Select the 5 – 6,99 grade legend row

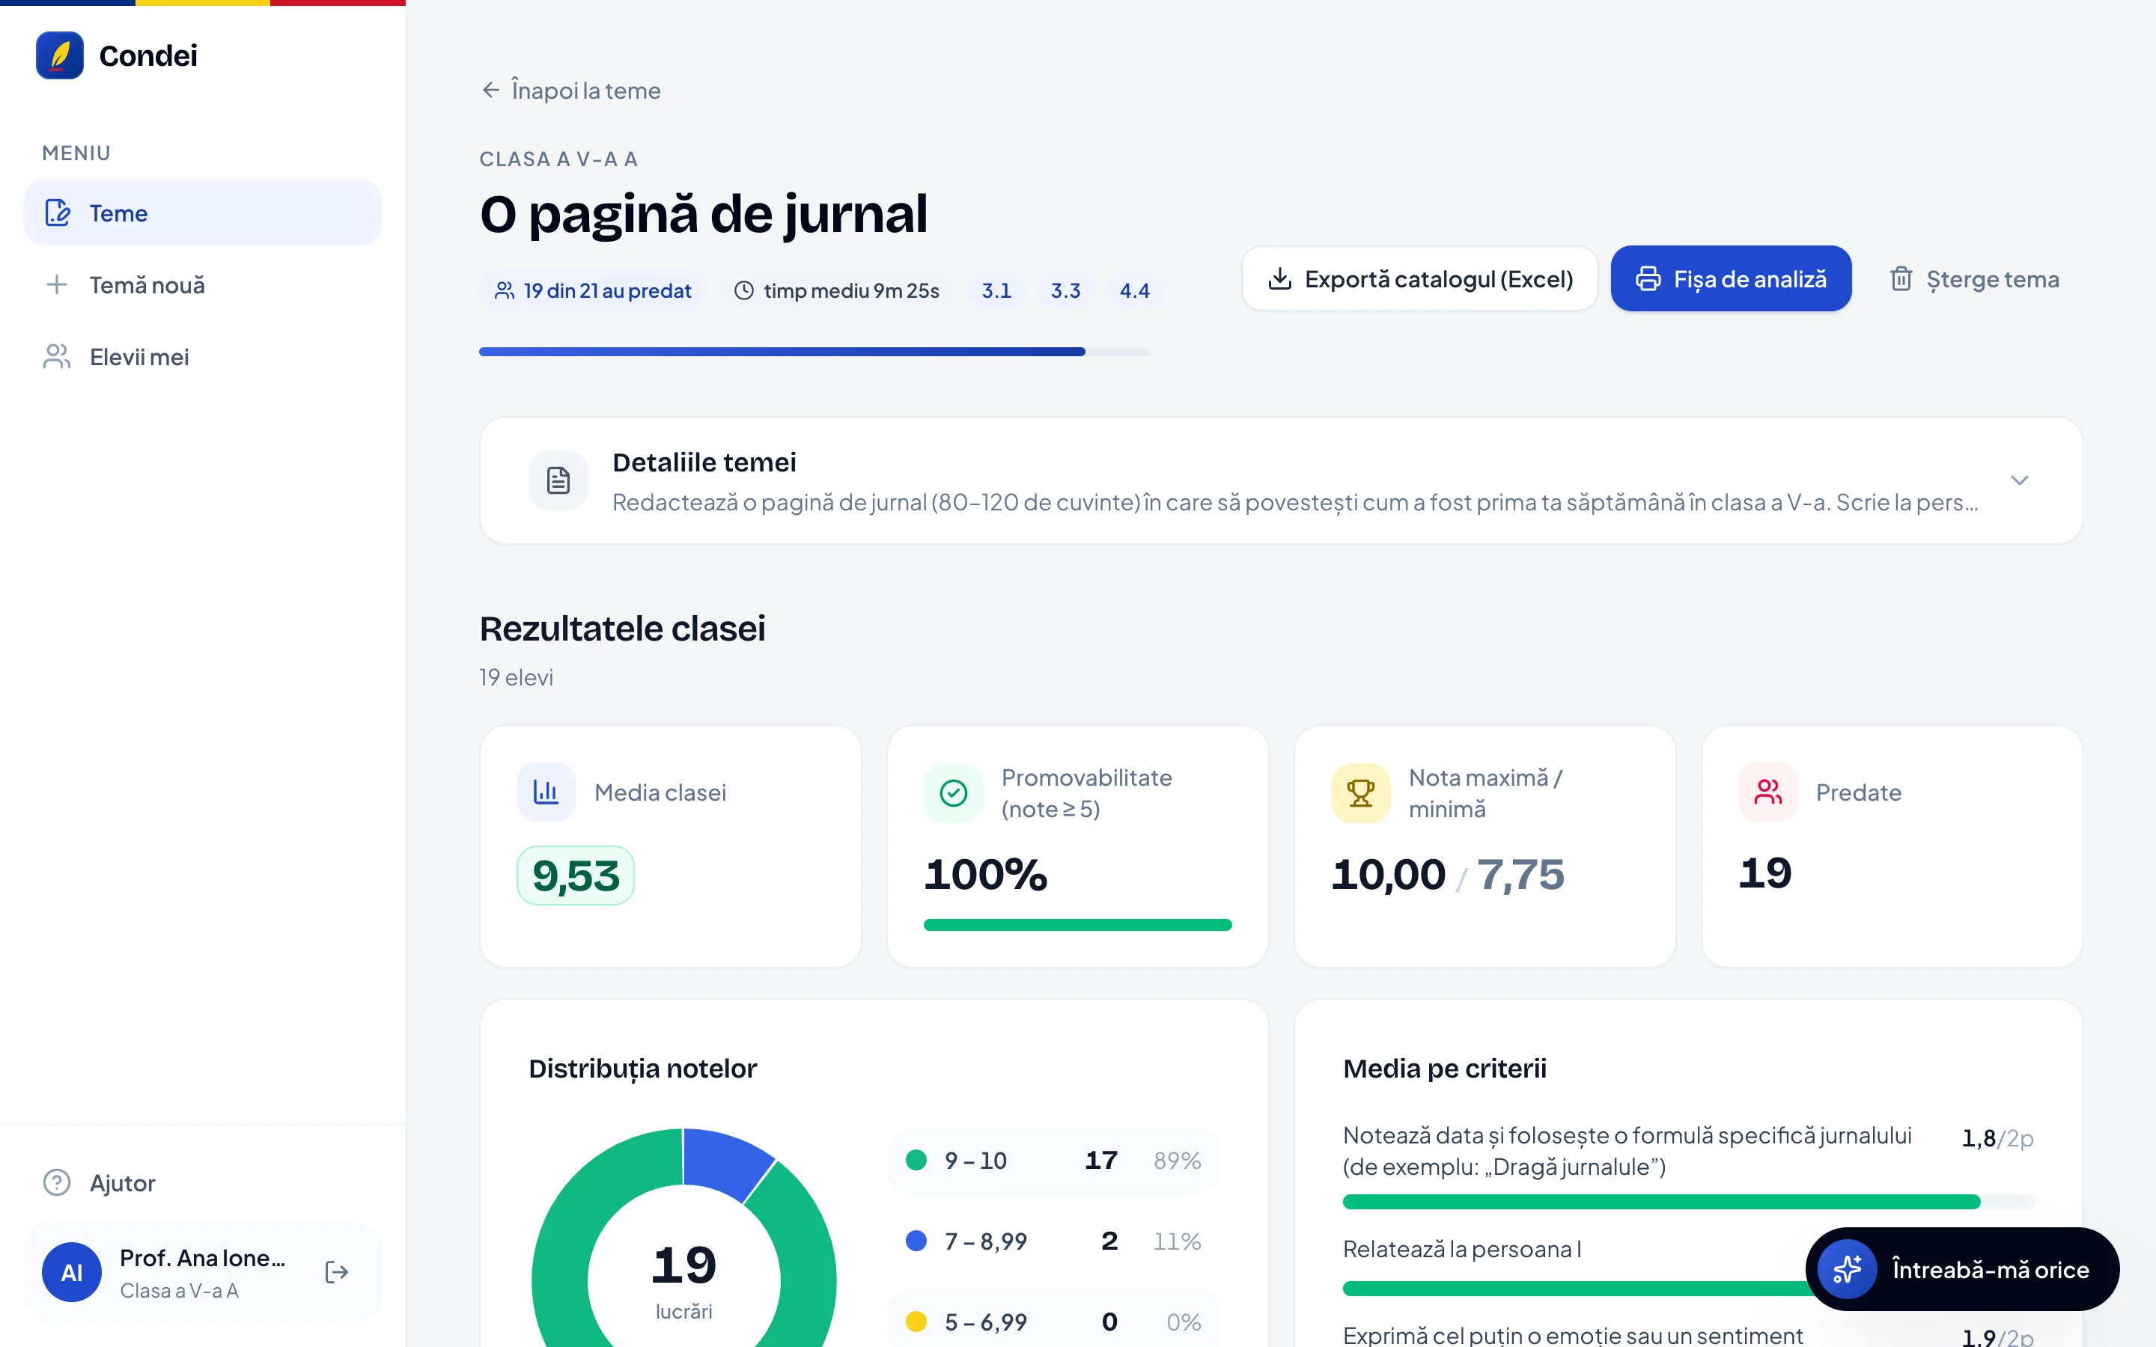point(1053,1321)
